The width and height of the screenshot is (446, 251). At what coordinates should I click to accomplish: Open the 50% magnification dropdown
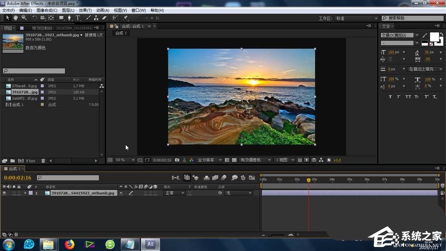point(125,160)
